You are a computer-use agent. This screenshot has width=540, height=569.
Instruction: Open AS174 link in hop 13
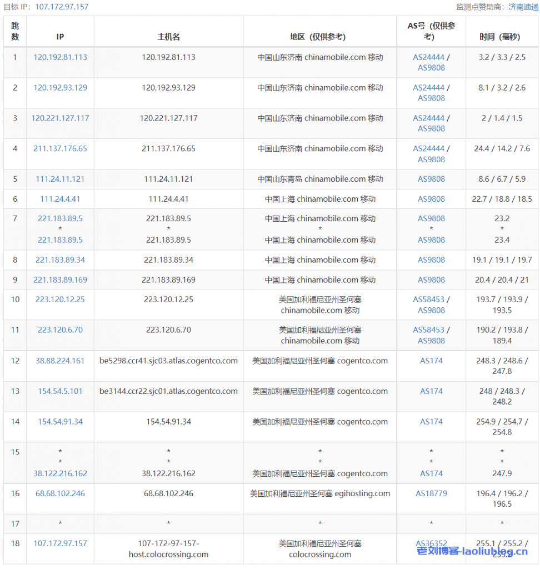431,391
